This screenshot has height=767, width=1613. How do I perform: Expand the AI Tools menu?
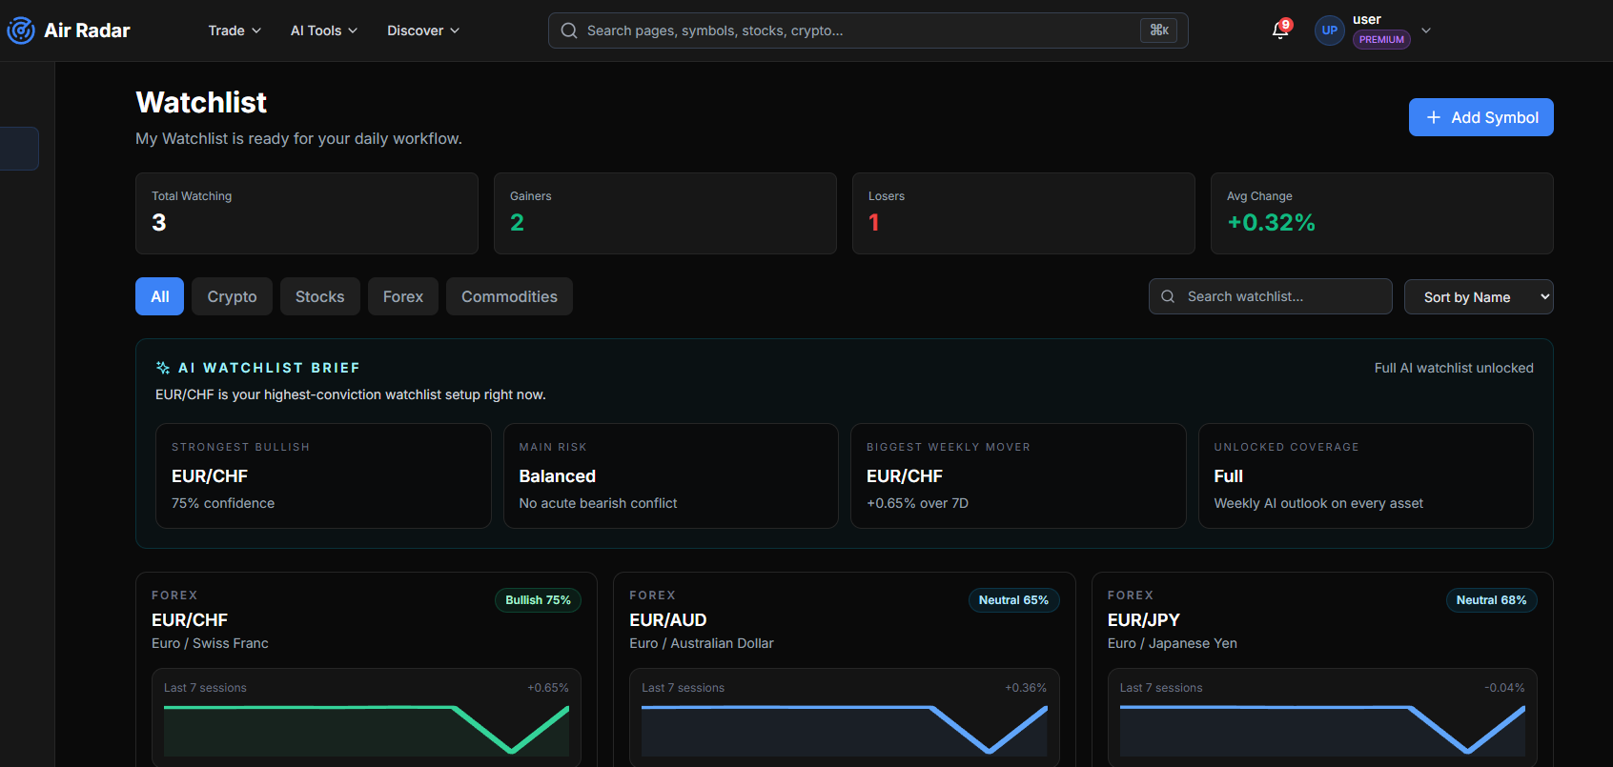[324, 30]
